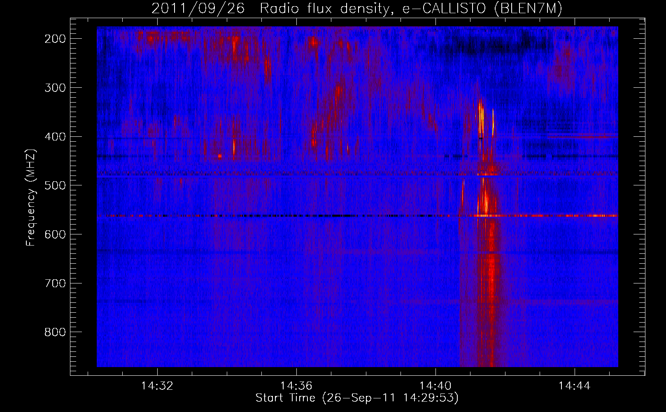Click the 700 frequency tick label
The image size is (666, 412).
tap(55, 283)
